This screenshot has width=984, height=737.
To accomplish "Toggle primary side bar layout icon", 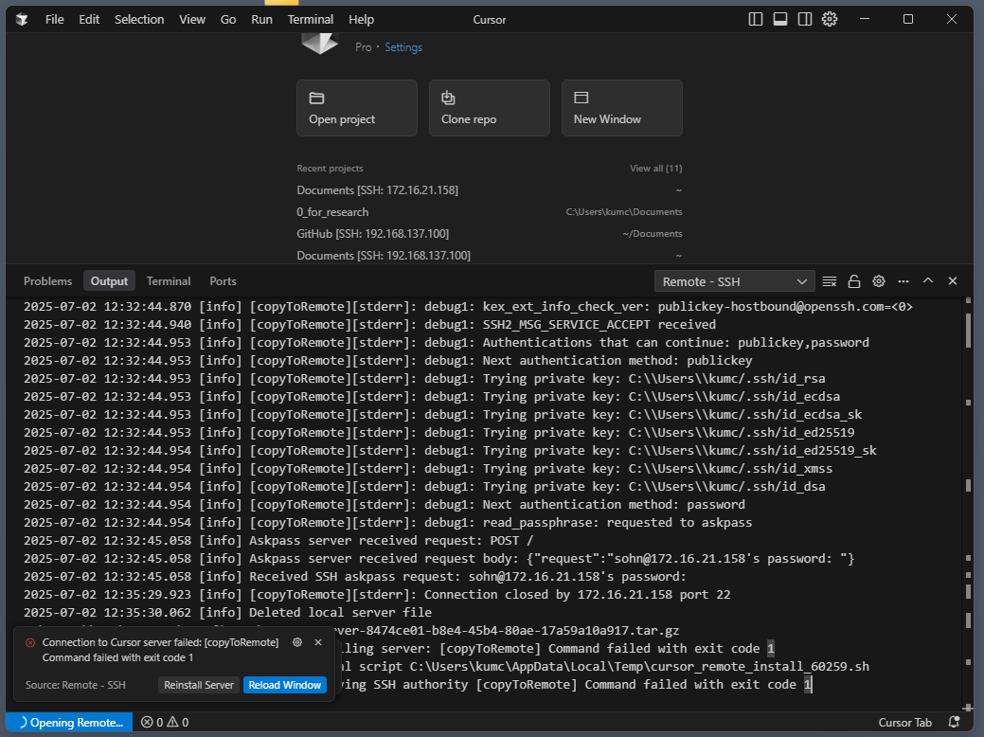I will click(x=756, y=20).
